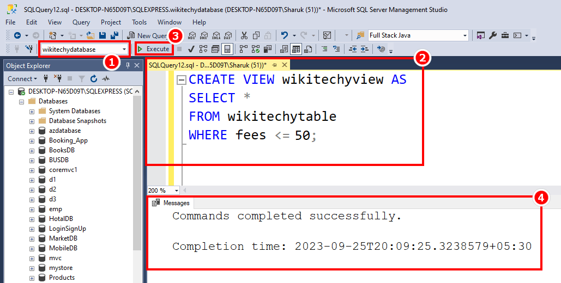
Task: Click the Change Connection icon
Action: tap(29, 49)
